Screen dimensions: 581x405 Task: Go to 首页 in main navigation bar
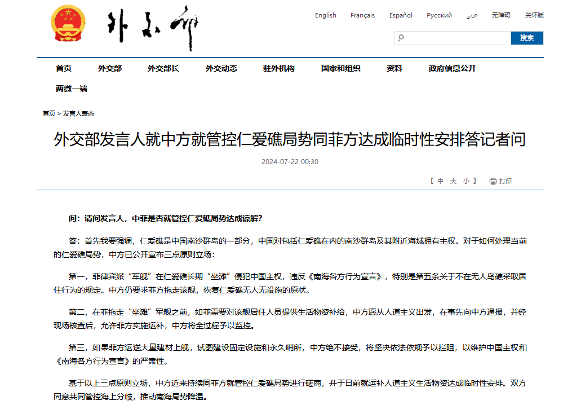point(64,68)
